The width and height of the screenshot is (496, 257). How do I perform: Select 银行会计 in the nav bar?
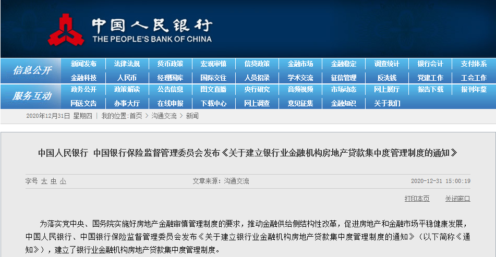pos(430,64)
